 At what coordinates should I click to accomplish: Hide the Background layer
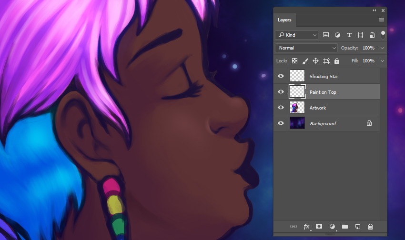click(x=281, y=123)
